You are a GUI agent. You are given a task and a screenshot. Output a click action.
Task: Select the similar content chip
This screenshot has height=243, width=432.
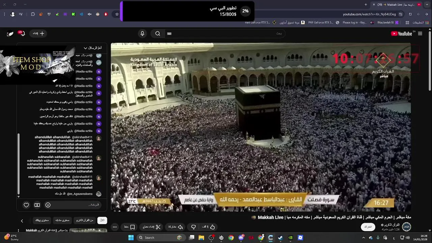pos(62,220)
